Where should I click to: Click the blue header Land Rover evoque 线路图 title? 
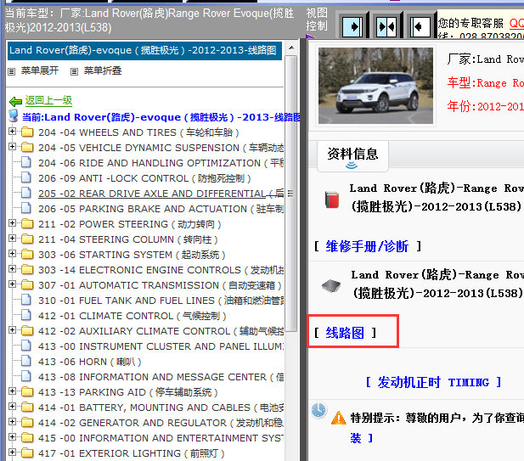143,50
